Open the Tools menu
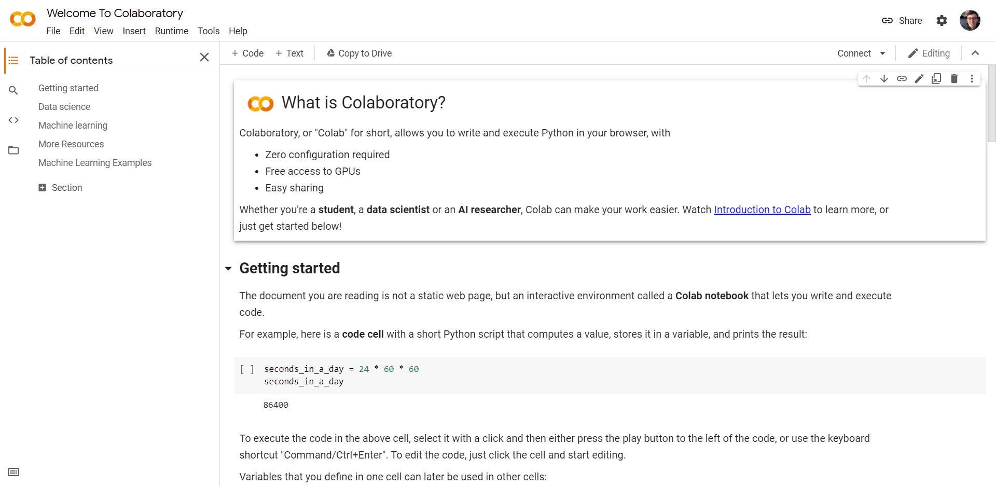The height and width of the screenshot is (486, 996). click(208, 31)
